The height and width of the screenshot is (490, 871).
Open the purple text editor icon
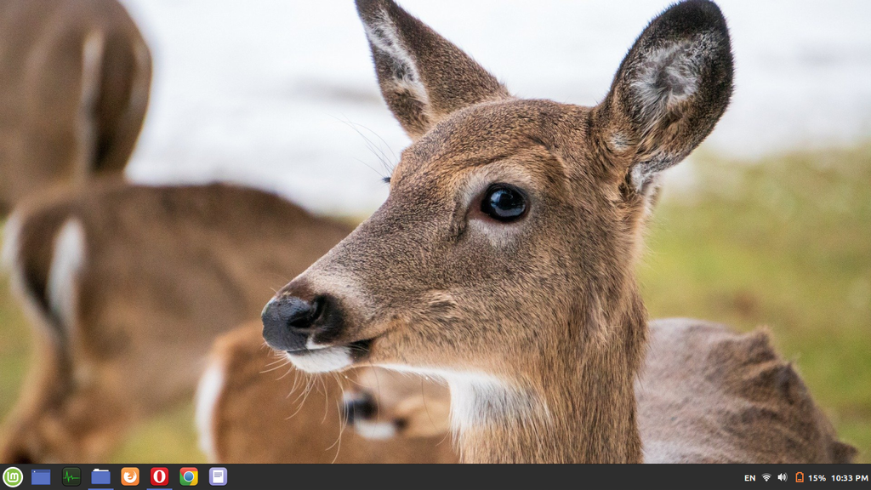tap(219, 476)
